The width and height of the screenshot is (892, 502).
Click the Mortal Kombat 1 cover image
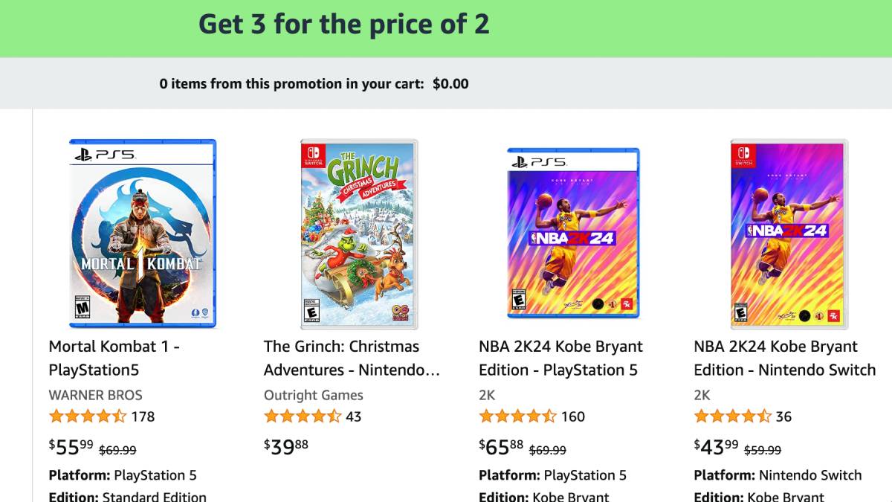click(x=143, y=234)
